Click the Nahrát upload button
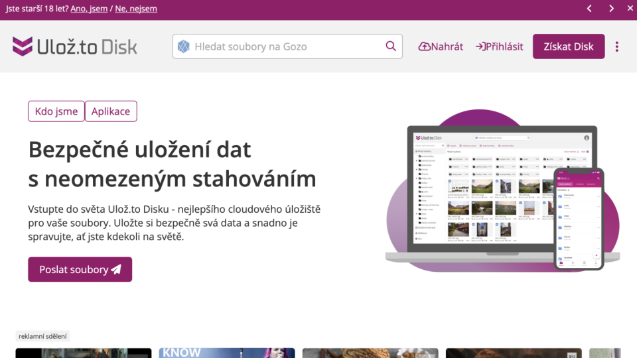This screenshot has height=358, width=637. [441, 46]
